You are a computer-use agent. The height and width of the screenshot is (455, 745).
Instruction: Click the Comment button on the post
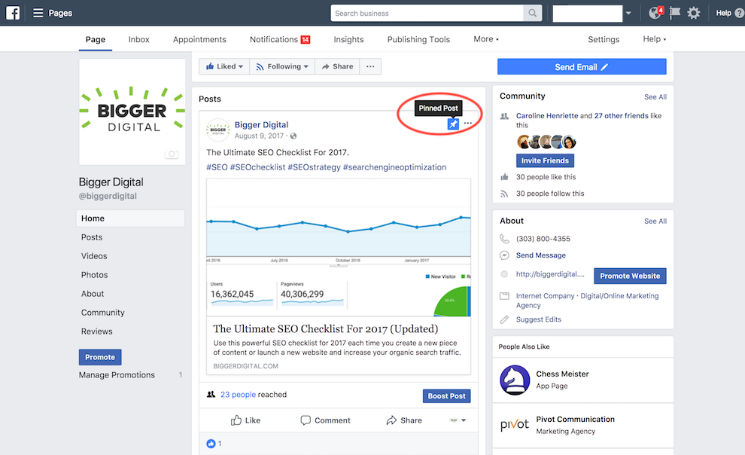pyautogui.click(x=325, y=420)
